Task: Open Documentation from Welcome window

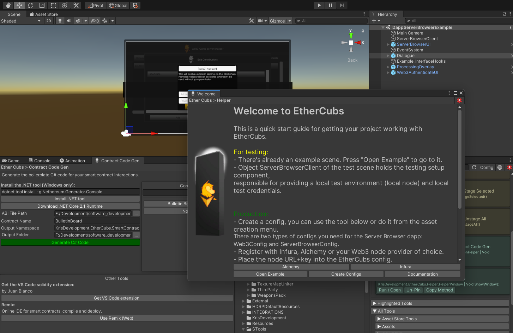Action: tap(423, 274)
